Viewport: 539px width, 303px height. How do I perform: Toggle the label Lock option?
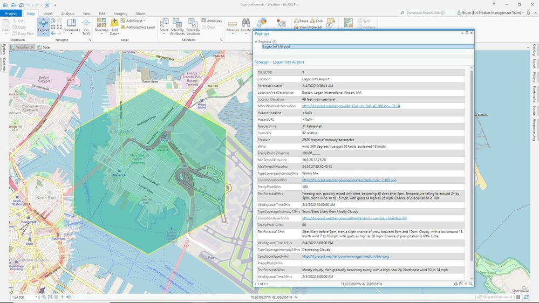(x=317, y=20)
